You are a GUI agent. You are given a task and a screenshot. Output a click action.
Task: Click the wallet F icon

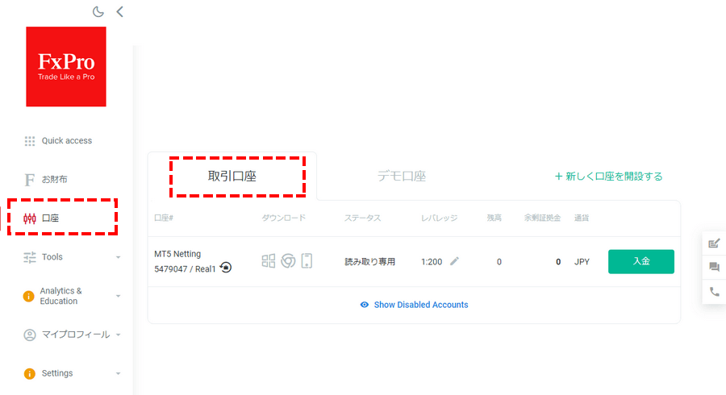(29, 180)
